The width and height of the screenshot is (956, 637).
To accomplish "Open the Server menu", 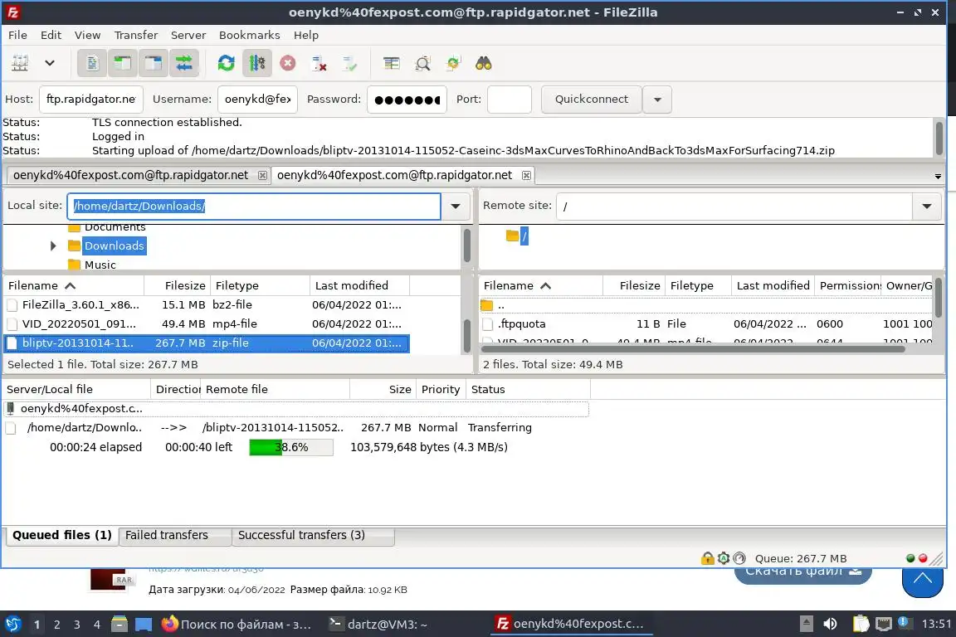I will coord(188,36).
